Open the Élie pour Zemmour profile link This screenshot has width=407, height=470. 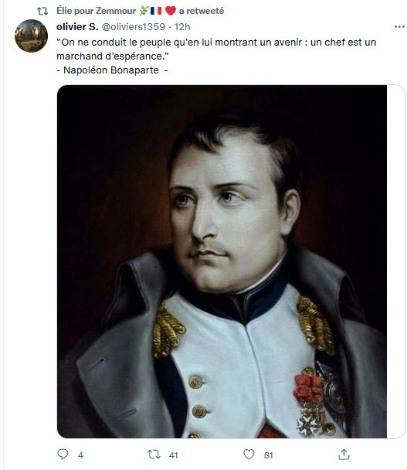96,11
